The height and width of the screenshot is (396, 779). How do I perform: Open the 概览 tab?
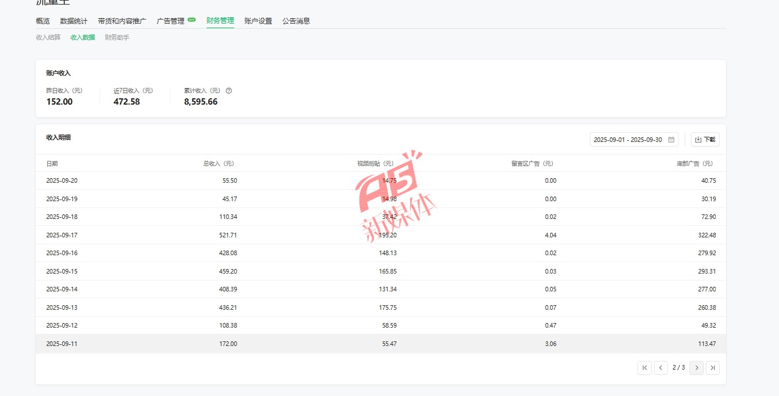[43, 21]
